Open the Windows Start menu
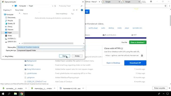 click(x=3, y=94)
